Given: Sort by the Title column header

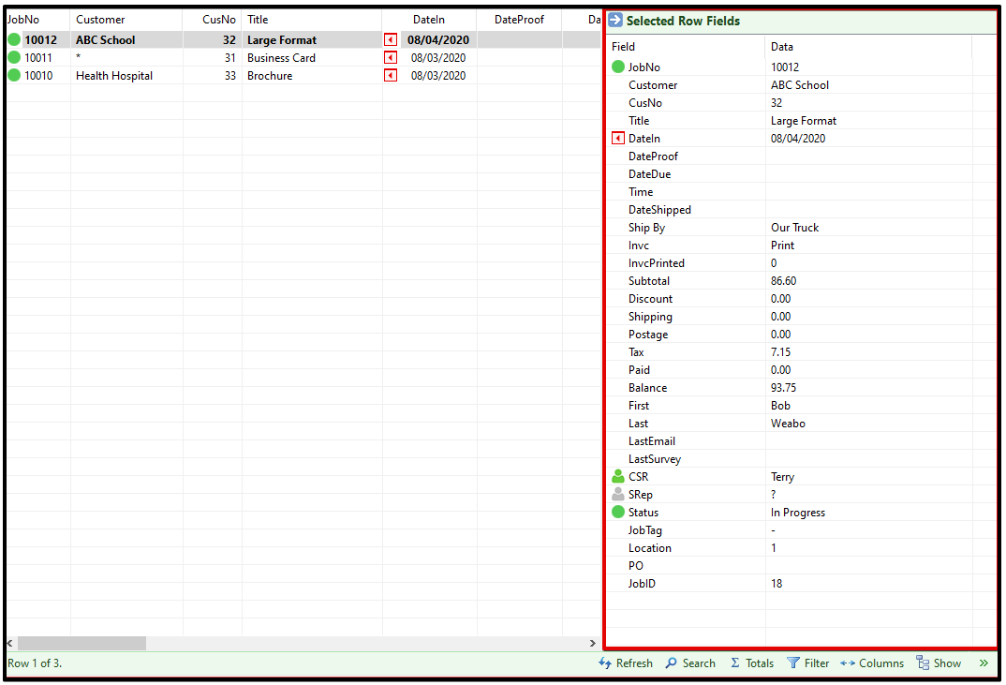Looking at the screenshot, I should pos(258,20).
